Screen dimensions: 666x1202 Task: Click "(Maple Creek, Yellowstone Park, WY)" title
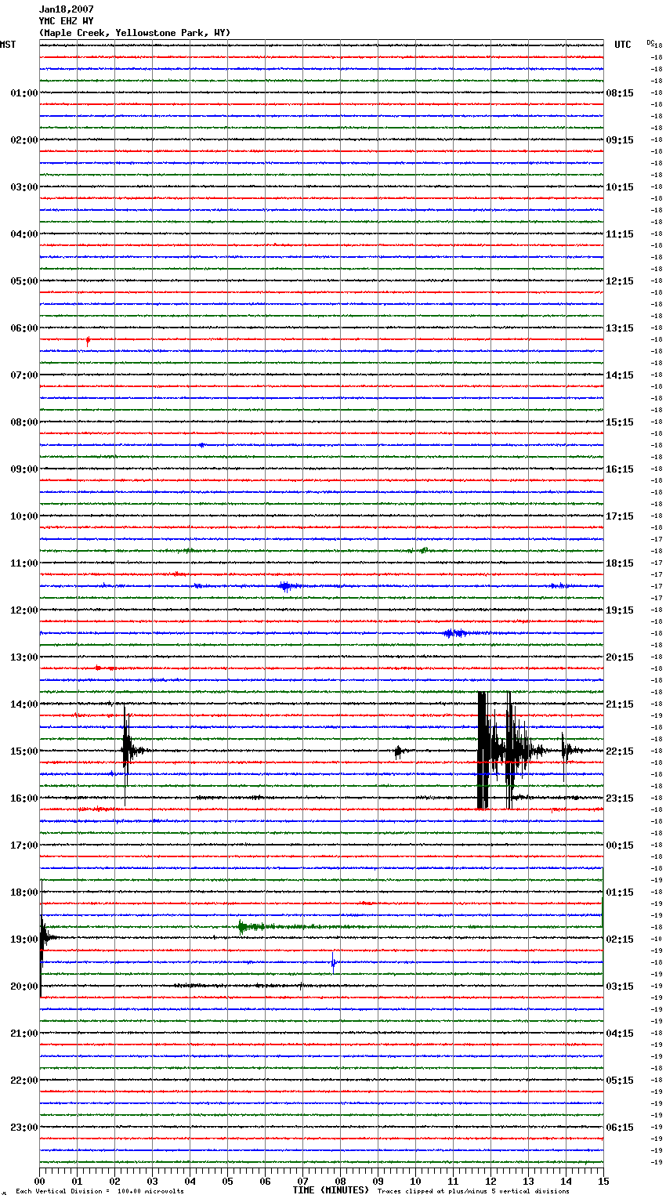[135, 33]
